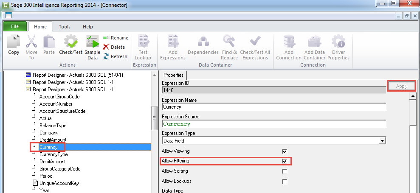Click the Apply button
This screenshot has height=193, width=420.
[x=401, y=86]
